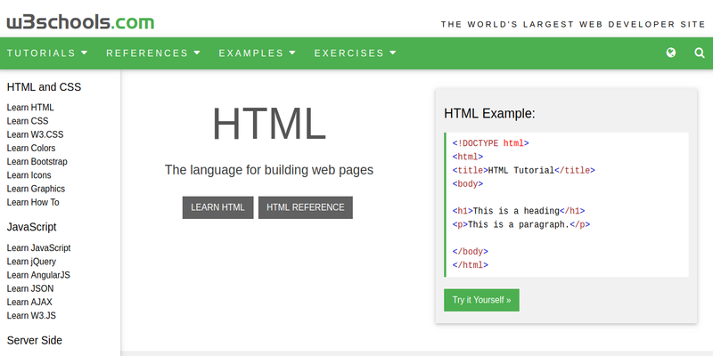713x356 pixels.
Task: Click the Learn AJAX link
Action: click(29, 302)
